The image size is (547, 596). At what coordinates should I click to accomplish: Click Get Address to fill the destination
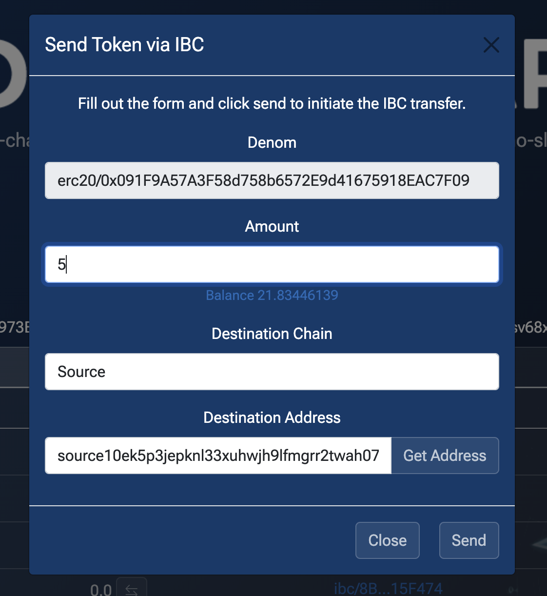click(x=445, y=456)
